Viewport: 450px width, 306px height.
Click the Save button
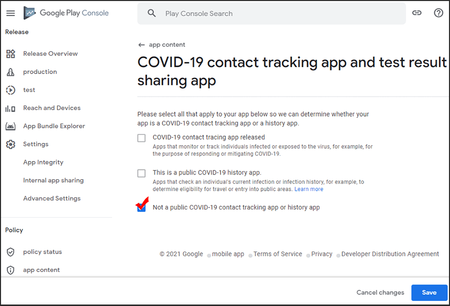click(x=429, y=292)
